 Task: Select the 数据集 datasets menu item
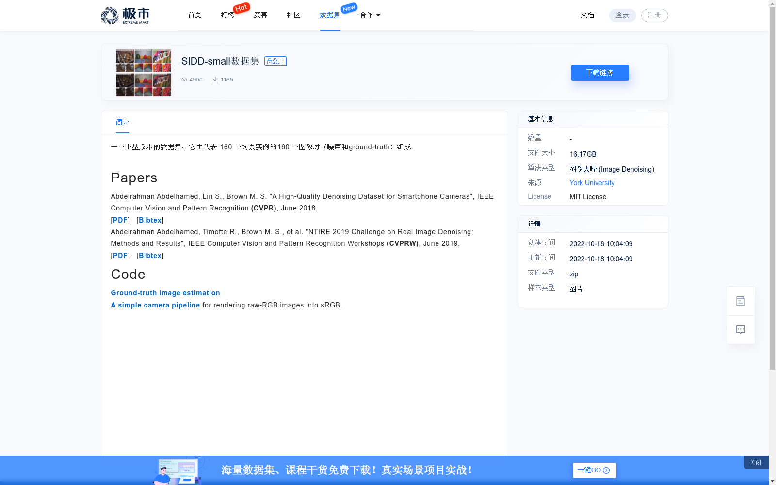(x=330, y=15)
